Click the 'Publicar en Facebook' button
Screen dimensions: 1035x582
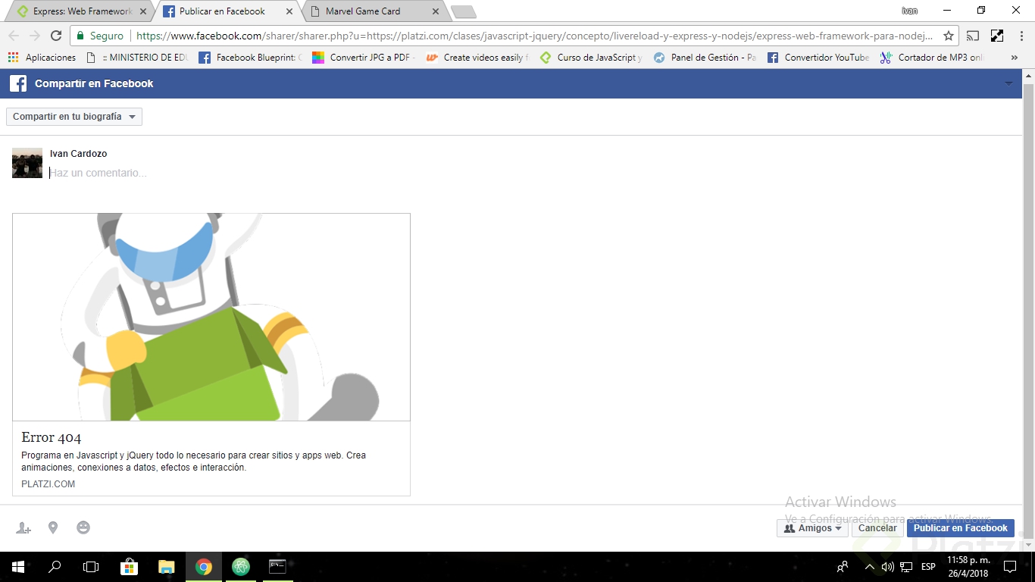click(961, 528)
